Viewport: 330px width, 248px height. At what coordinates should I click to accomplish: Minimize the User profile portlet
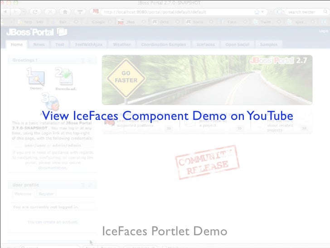point(82,185)
